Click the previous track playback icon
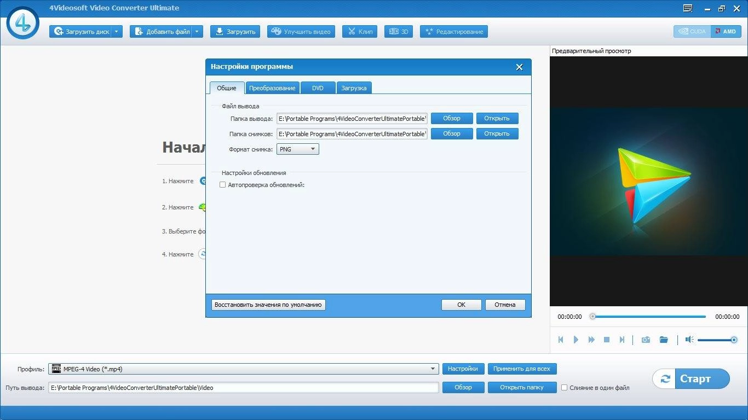The width and height of the screenshot is (748, 420). 561,340
